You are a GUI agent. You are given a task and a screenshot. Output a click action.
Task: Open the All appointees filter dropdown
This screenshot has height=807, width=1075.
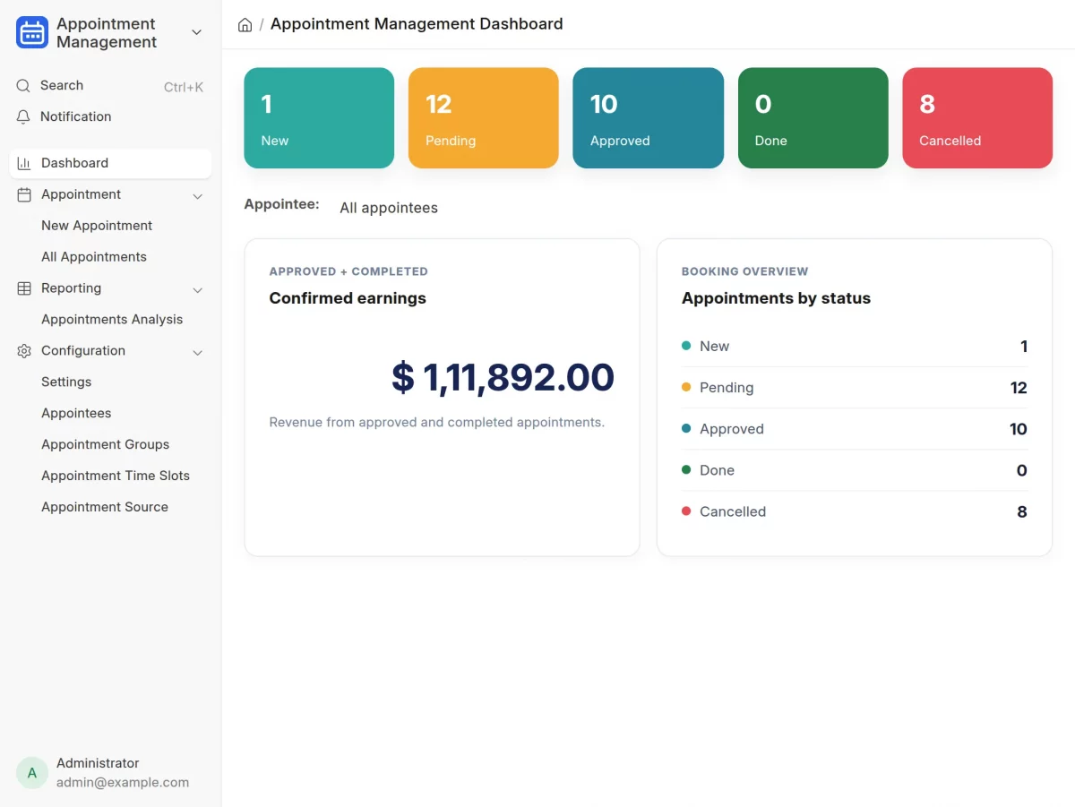(x=389, y=208)
